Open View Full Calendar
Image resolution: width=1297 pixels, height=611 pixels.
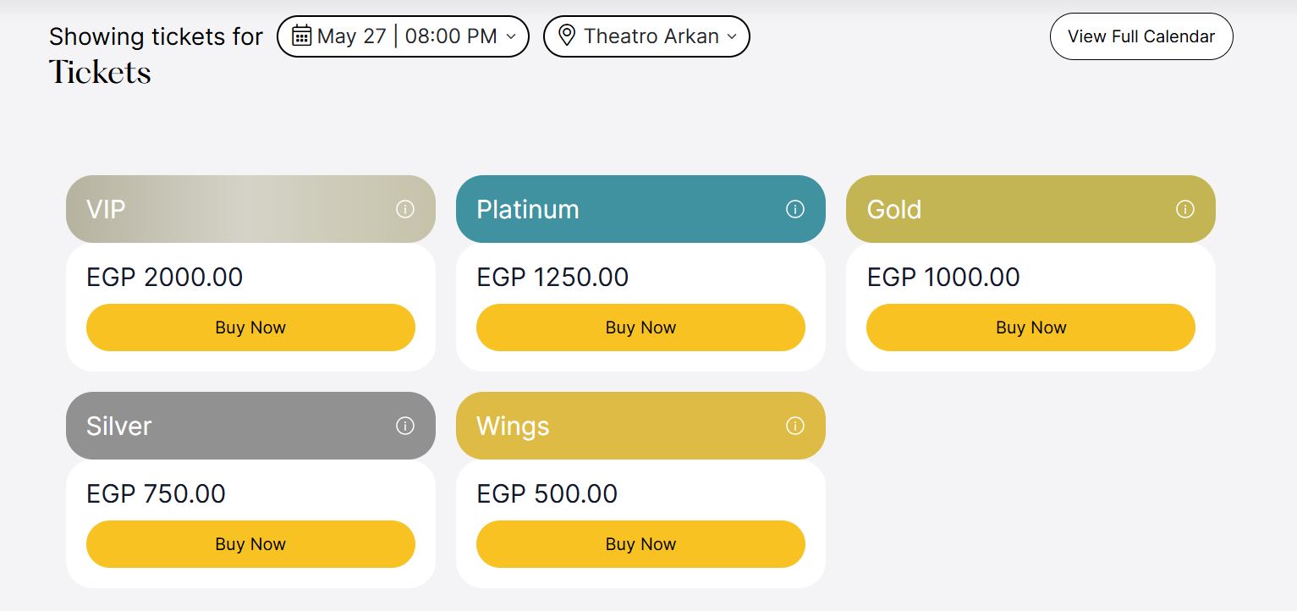[x=1141, y=36]
